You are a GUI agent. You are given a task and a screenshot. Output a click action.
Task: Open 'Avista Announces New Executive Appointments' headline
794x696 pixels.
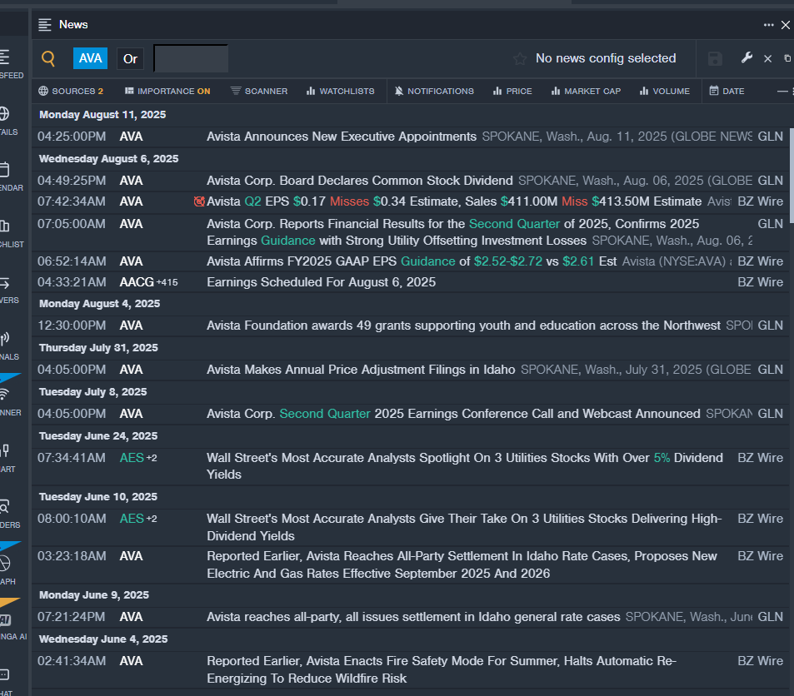point(342,137)
